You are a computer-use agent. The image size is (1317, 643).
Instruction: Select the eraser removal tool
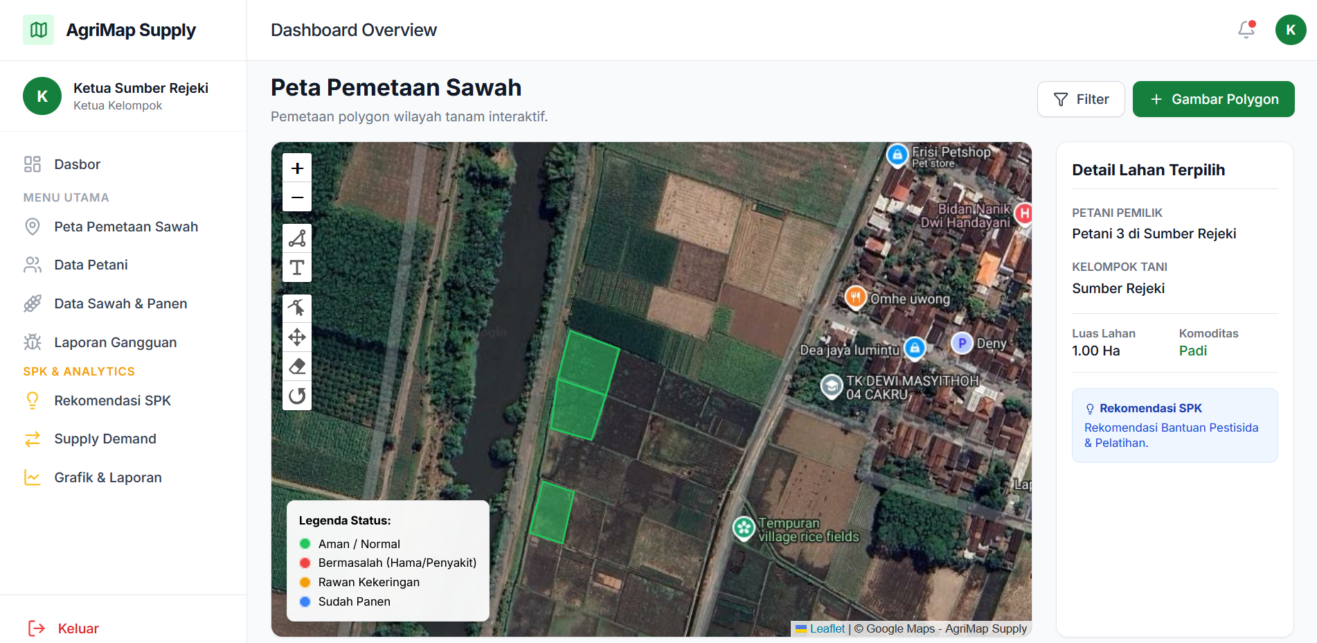point(297,367)
